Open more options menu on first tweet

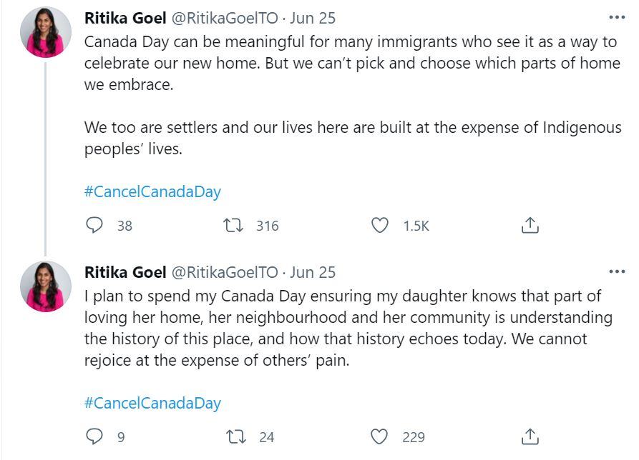pos(617,17)
